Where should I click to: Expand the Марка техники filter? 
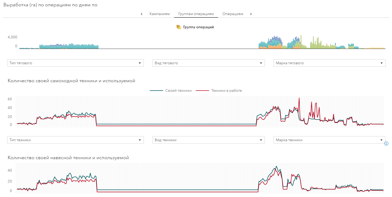329,140
